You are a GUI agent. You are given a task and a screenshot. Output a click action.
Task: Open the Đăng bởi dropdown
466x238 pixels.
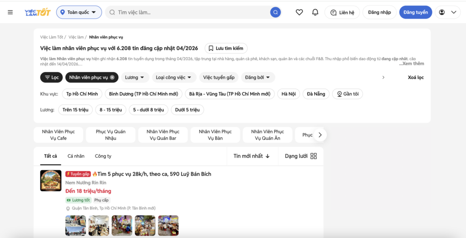point(258,78)
